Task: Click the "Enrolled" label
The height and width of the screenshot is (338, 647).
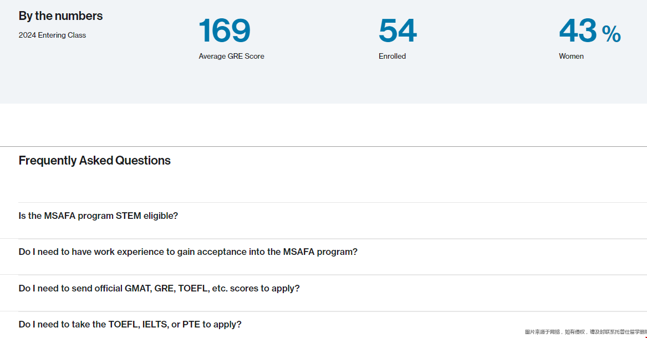Action: (x=392, y=57)
